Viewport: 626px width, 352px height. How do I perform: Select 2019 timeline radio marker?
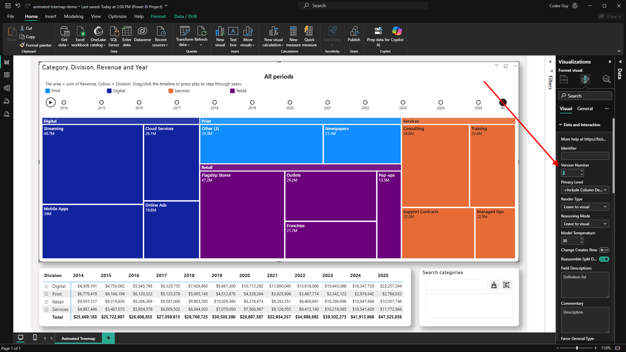point(252,102)
